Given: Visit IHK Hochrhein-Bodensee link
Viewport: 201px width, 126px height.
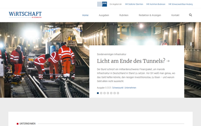Looking at the screenshot, I should (x=156, y=4).
